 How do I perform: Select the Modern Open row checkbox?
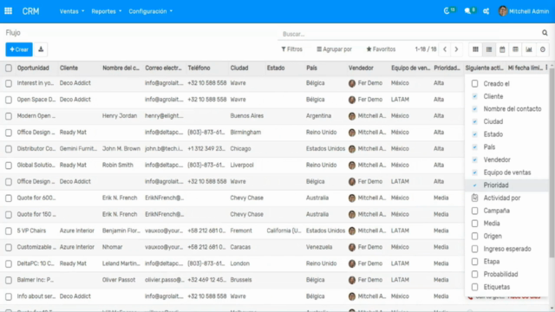[9, 116]
